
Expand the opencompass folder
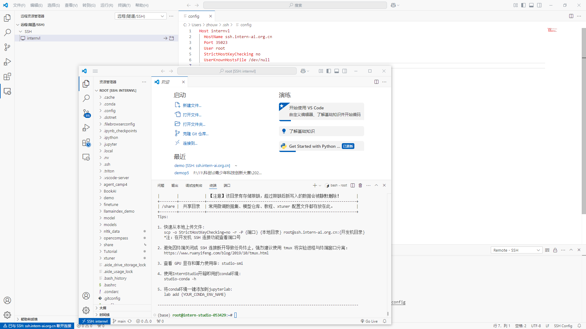(x=122, y=238)
